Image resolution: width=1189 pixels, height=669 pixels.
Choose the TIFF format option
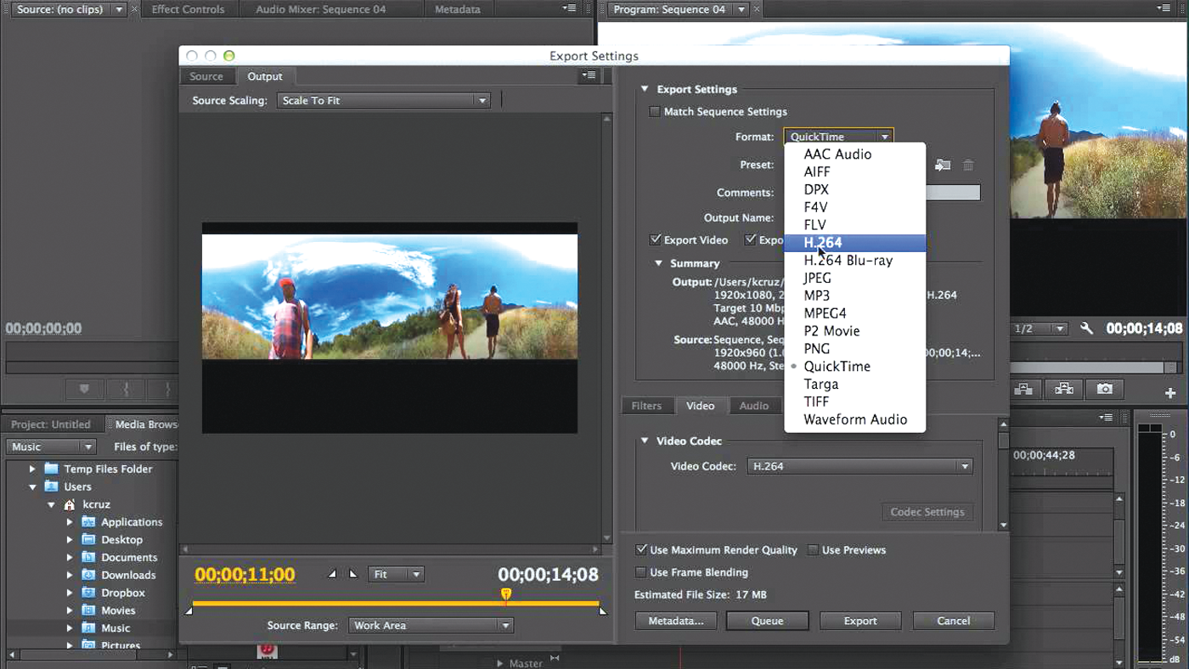(854, 402)
